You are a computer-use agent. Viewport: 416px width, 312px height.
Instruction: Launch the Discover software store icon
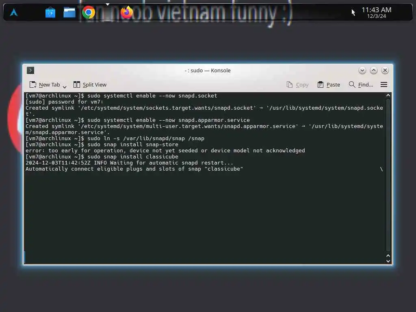50,13
